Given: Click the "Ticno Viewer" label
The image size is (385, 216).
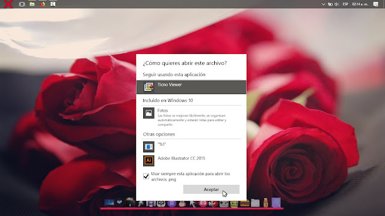Looking at the screenshot, I should 170,85.
